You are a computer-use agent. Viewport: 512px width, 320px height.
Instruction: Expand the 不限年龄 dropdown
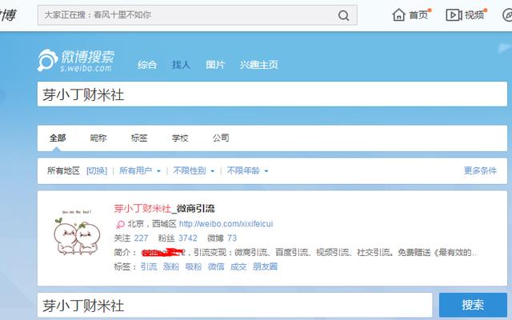tap(247, 170)
